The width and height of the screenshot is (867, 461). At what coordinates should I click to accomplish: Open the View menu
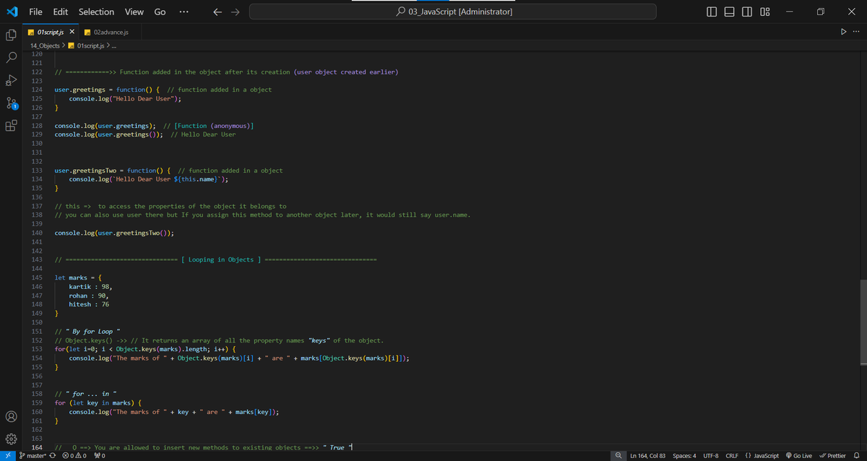[x=134, y=12]
